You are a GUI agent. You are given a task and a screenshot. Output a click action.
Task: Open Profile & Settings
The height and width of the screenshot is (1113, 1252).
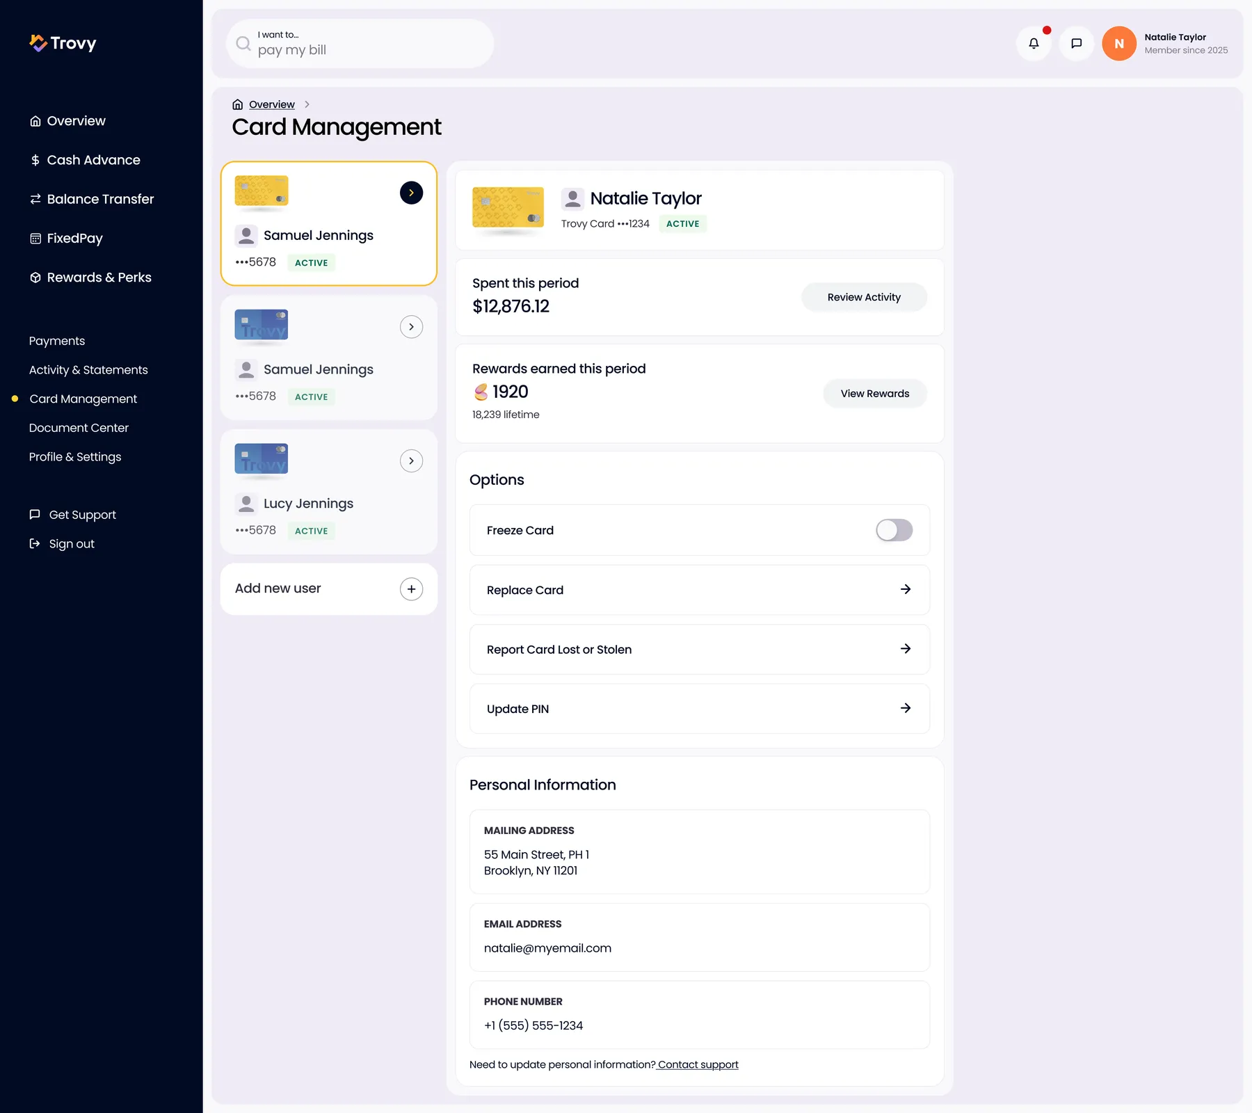point(75,457)
